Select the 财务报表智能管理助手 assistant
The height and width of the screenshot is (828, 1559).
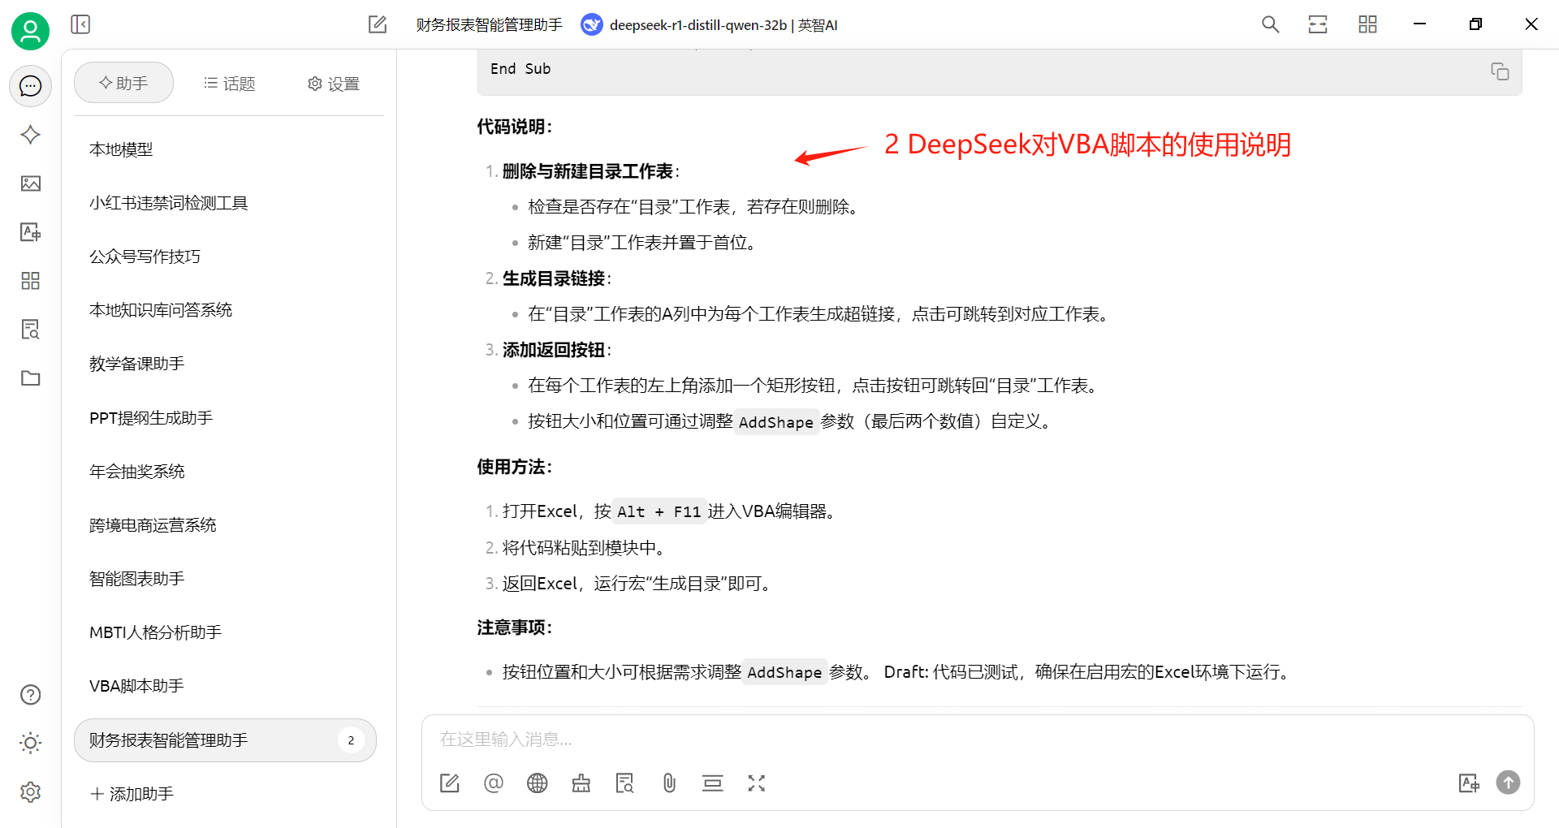[225, 740]
